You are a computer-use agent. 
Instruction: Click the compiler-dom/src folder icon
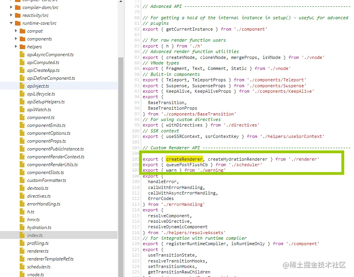point(18,7)
